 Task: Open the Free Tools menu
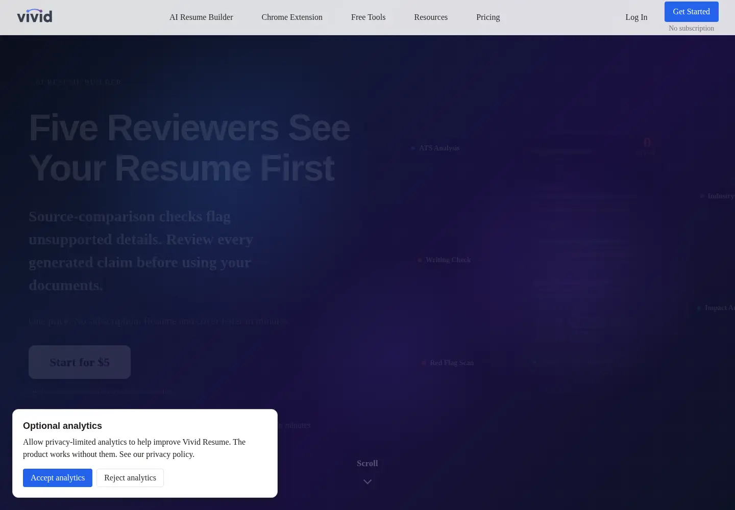point(369,17)
